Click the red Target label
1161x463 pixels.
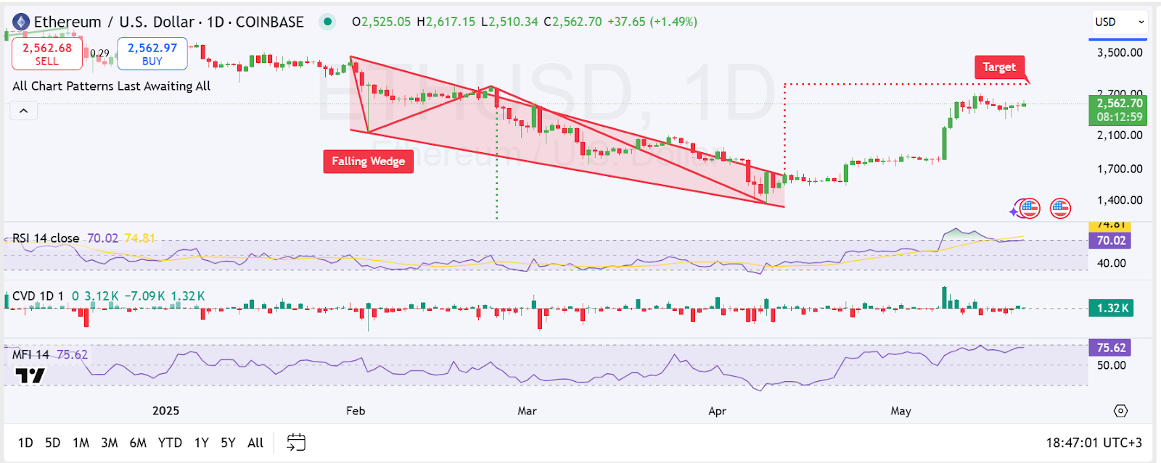click(999, 67)
